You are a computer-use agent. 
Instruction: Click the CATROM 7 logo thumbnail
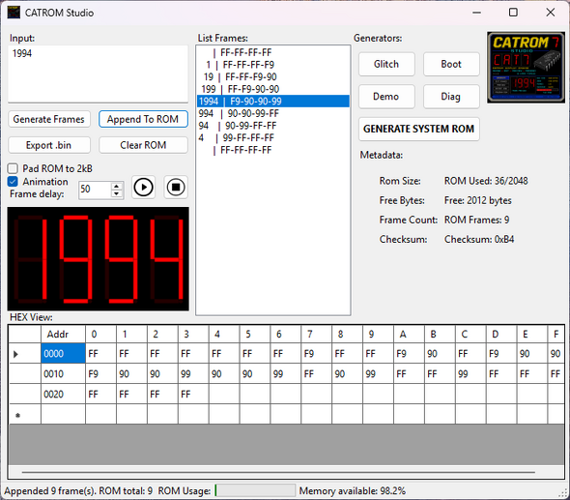tap(526, 68)
